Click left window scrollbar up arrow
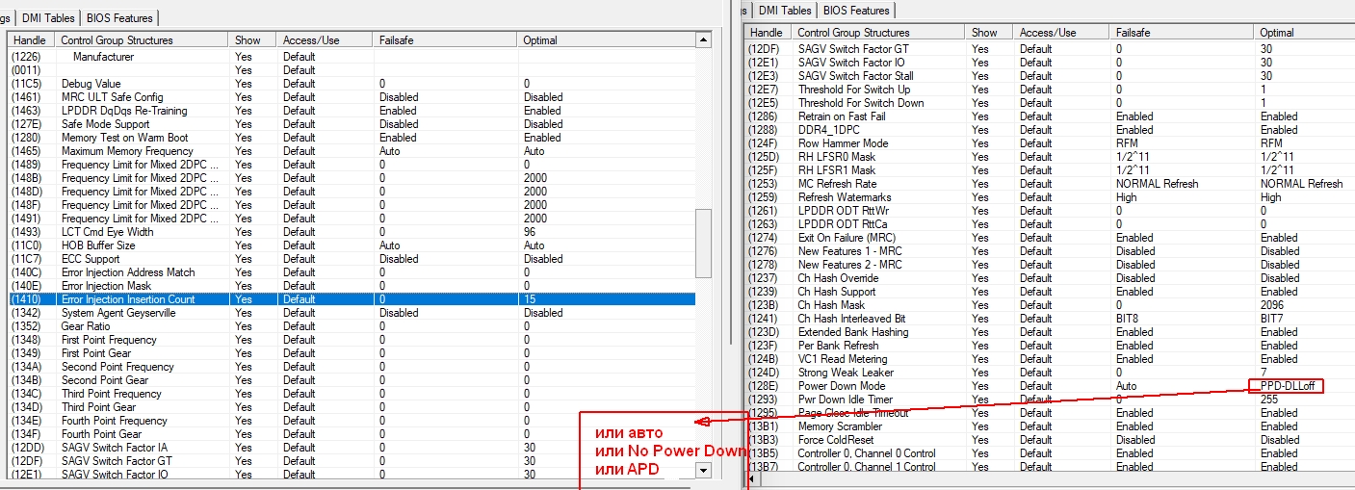This screenshot has width=1355, height=490. 704,40
